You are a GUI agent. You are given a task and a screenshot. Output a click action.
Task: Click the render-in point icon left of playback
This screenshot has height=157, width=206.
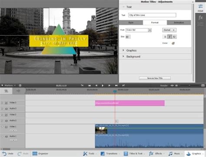pyautogui.click(x=82, y=85)
